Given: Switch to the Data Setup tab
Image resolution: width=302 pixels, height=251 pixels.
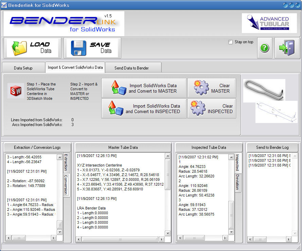Looking at the screenshot, I should click(x=23, y=68).
